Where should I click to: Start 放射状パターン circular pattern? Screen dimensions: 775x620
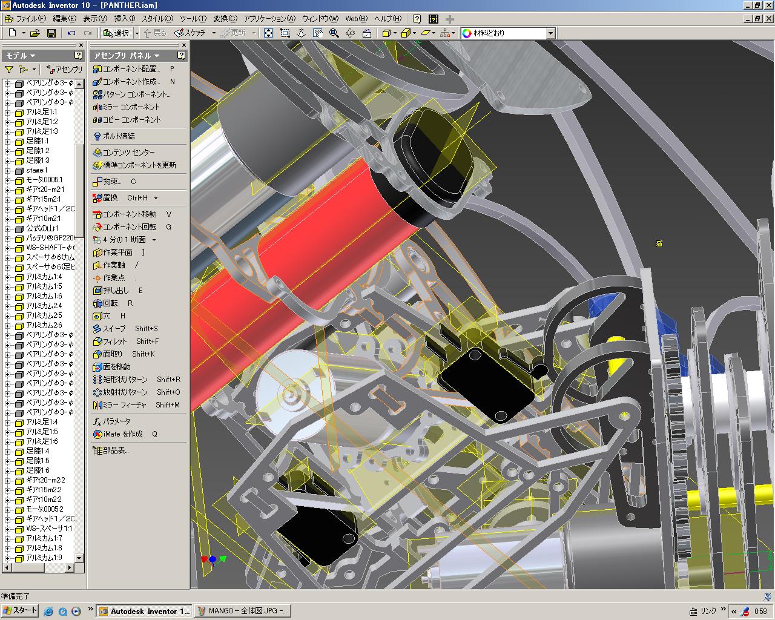click(120, 392)
